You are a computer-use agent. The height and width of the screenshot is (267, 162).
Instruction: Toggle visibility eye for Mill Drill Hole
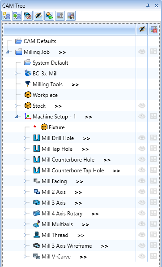point(142,138)
